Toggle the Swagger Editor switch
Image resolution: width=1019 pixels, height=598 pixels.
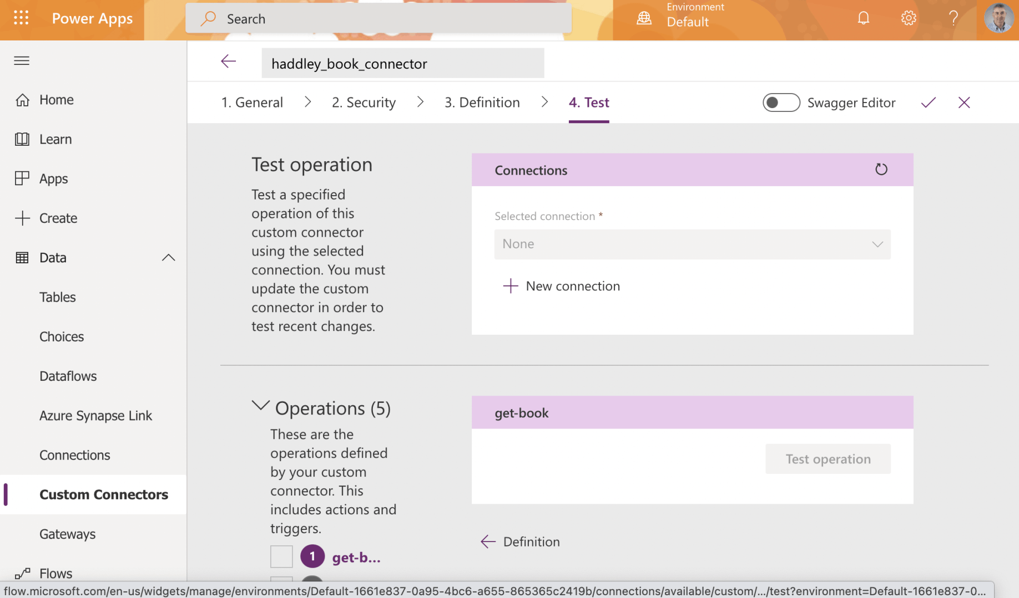[781, 103]
